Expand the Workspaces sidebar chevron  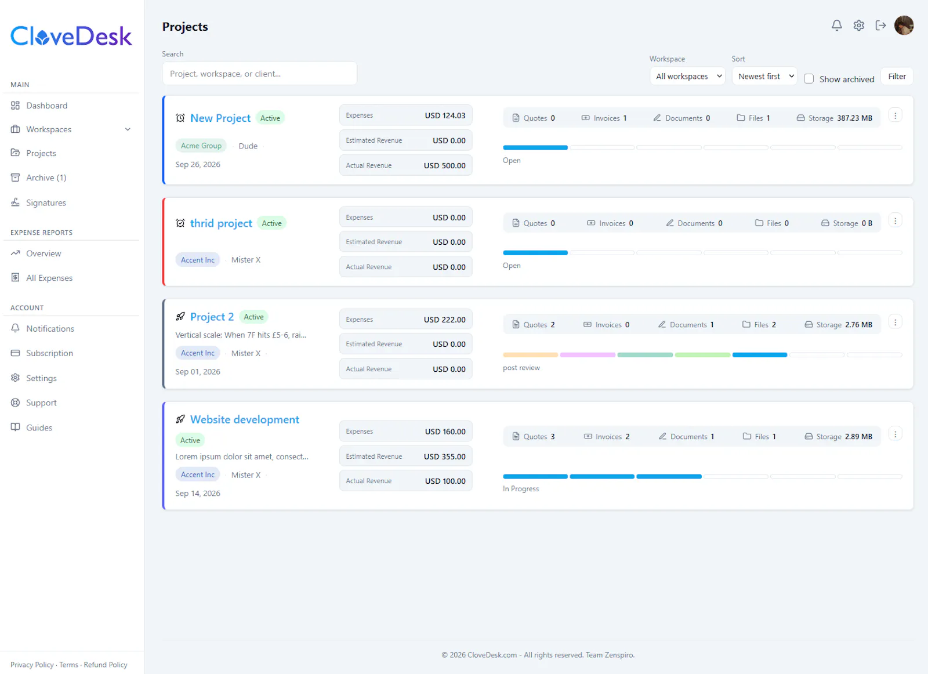(128, 129)
